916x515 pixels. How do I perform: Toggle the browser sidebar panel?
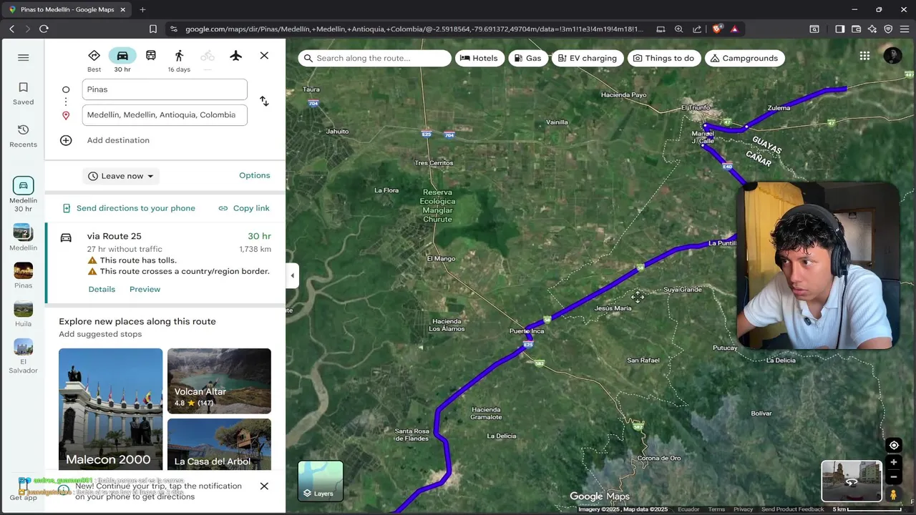pos(840,29)
